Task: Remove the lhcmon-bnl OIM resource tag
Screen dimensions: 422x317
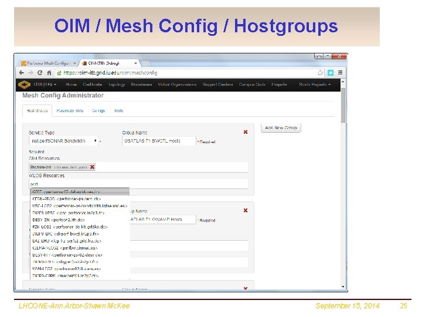Action: pos(93,167)
